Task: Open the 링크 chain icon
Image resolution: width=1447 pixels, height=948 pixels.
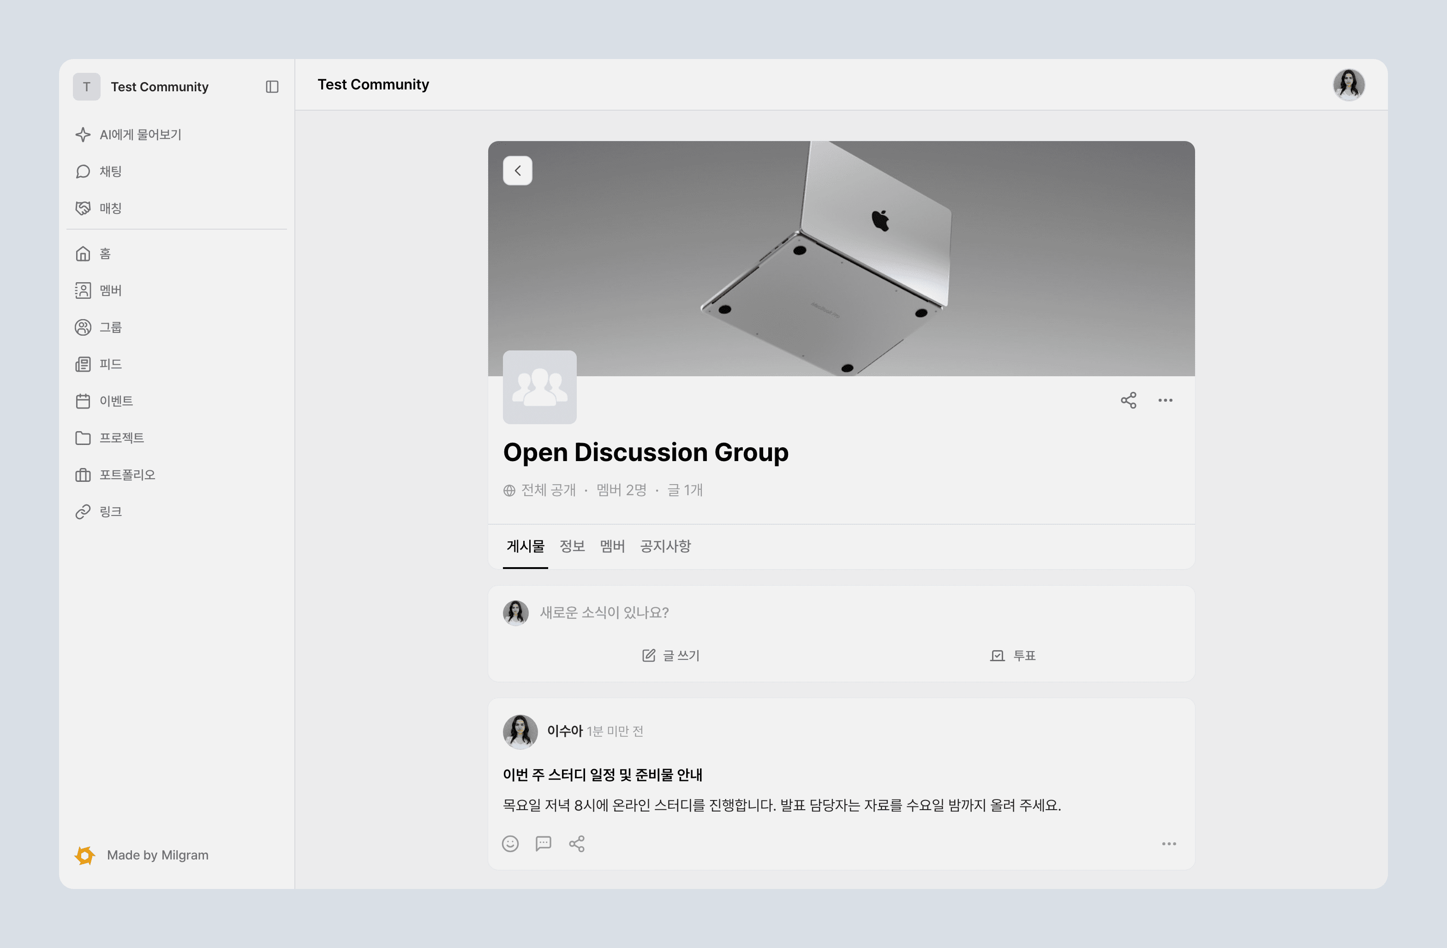Action: tap(83, 512)
